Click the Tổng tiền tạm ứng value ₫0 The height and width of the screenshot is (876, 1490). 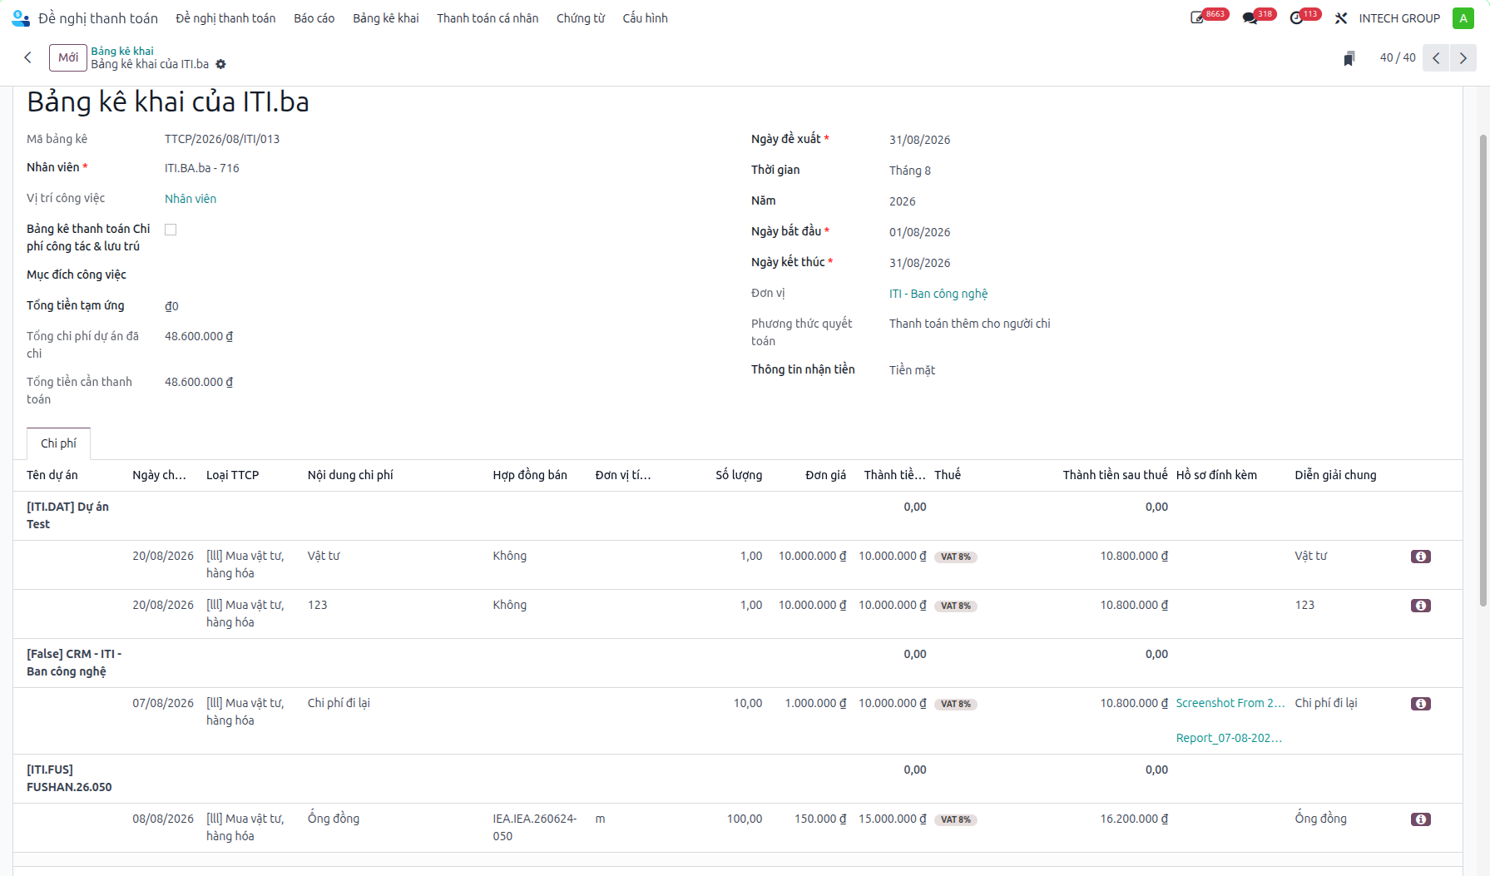171,306
